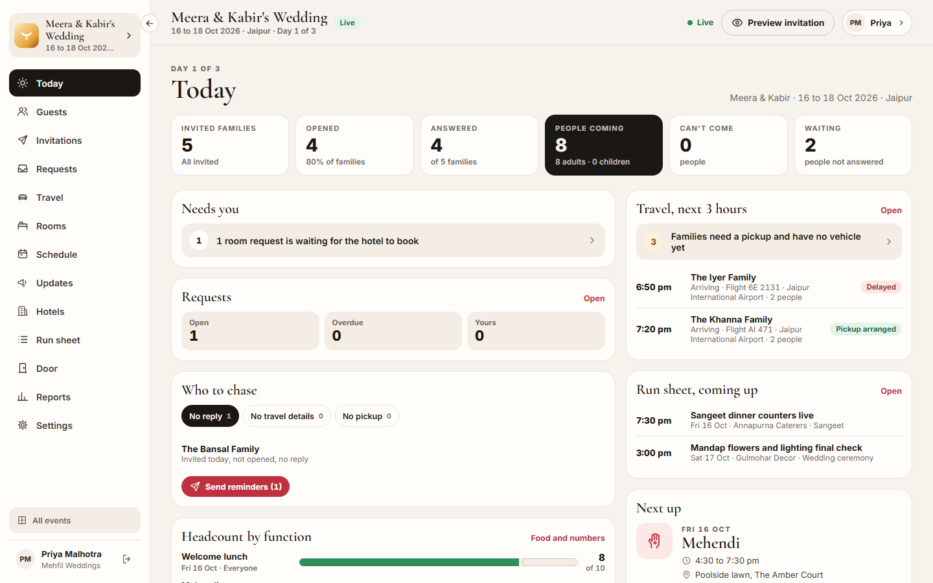Image resolution: width=933 pixels, height=583 pixels.
Task: Open the All events button
Action: point(75,520)
